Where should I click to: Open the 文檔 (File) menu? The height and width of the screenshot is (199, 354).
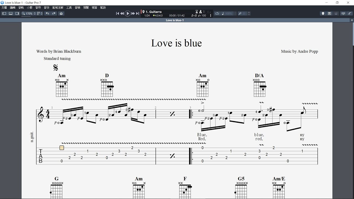point(4,8)
